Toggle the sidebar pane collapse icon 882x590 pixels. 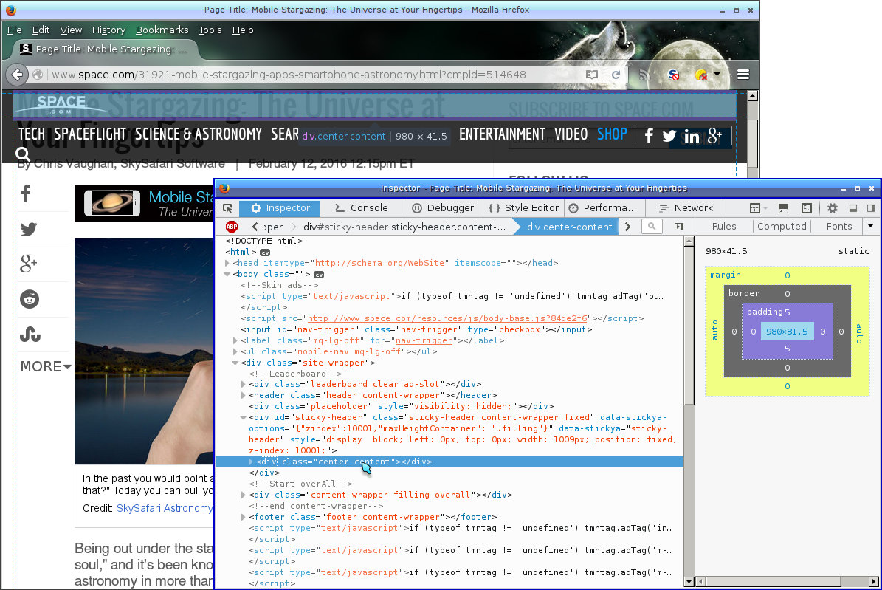click(679, 226)
